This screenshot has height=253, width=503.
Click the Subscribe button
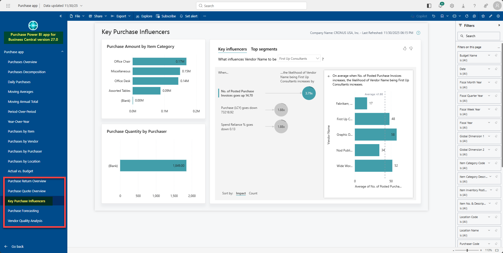click(x=166, y=16)
